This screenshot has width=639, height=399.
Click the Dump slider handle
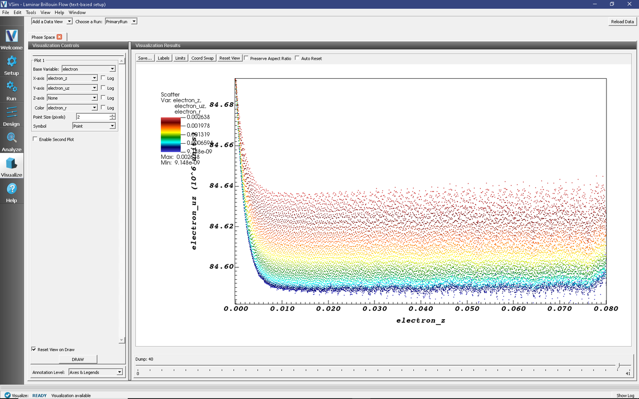pos(618,367)
